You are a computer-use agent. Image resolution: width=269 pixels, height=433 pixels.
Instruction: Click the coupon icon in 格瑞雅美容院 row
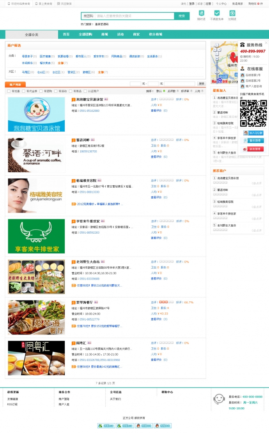coord(74,204)
